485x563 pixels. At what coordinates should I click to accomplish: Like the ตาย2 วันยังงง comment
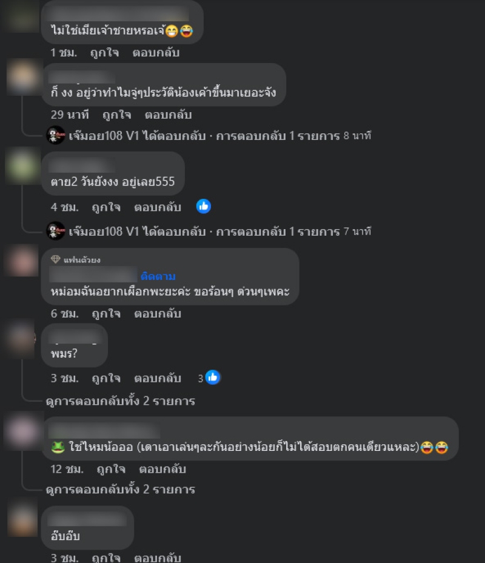[106, 207]
